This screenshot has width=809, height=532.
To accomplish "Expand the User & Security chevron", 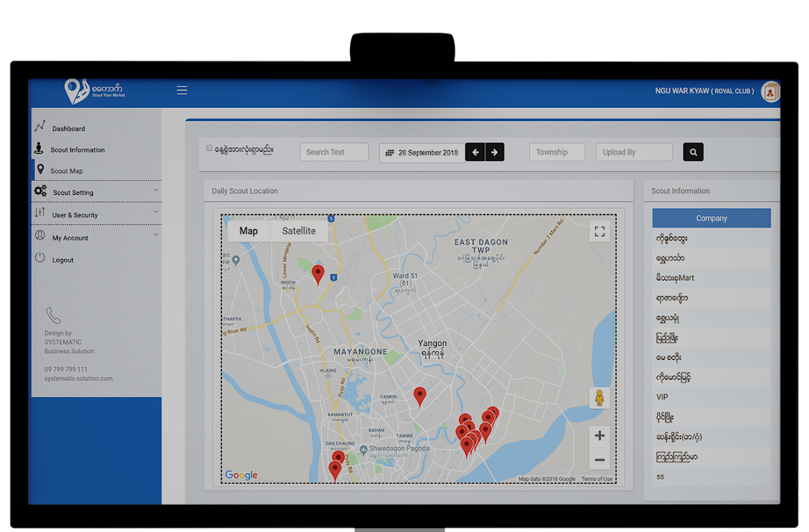I will point(156,212).
